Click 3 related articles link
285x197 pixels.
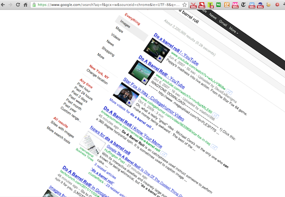[105, 171]
